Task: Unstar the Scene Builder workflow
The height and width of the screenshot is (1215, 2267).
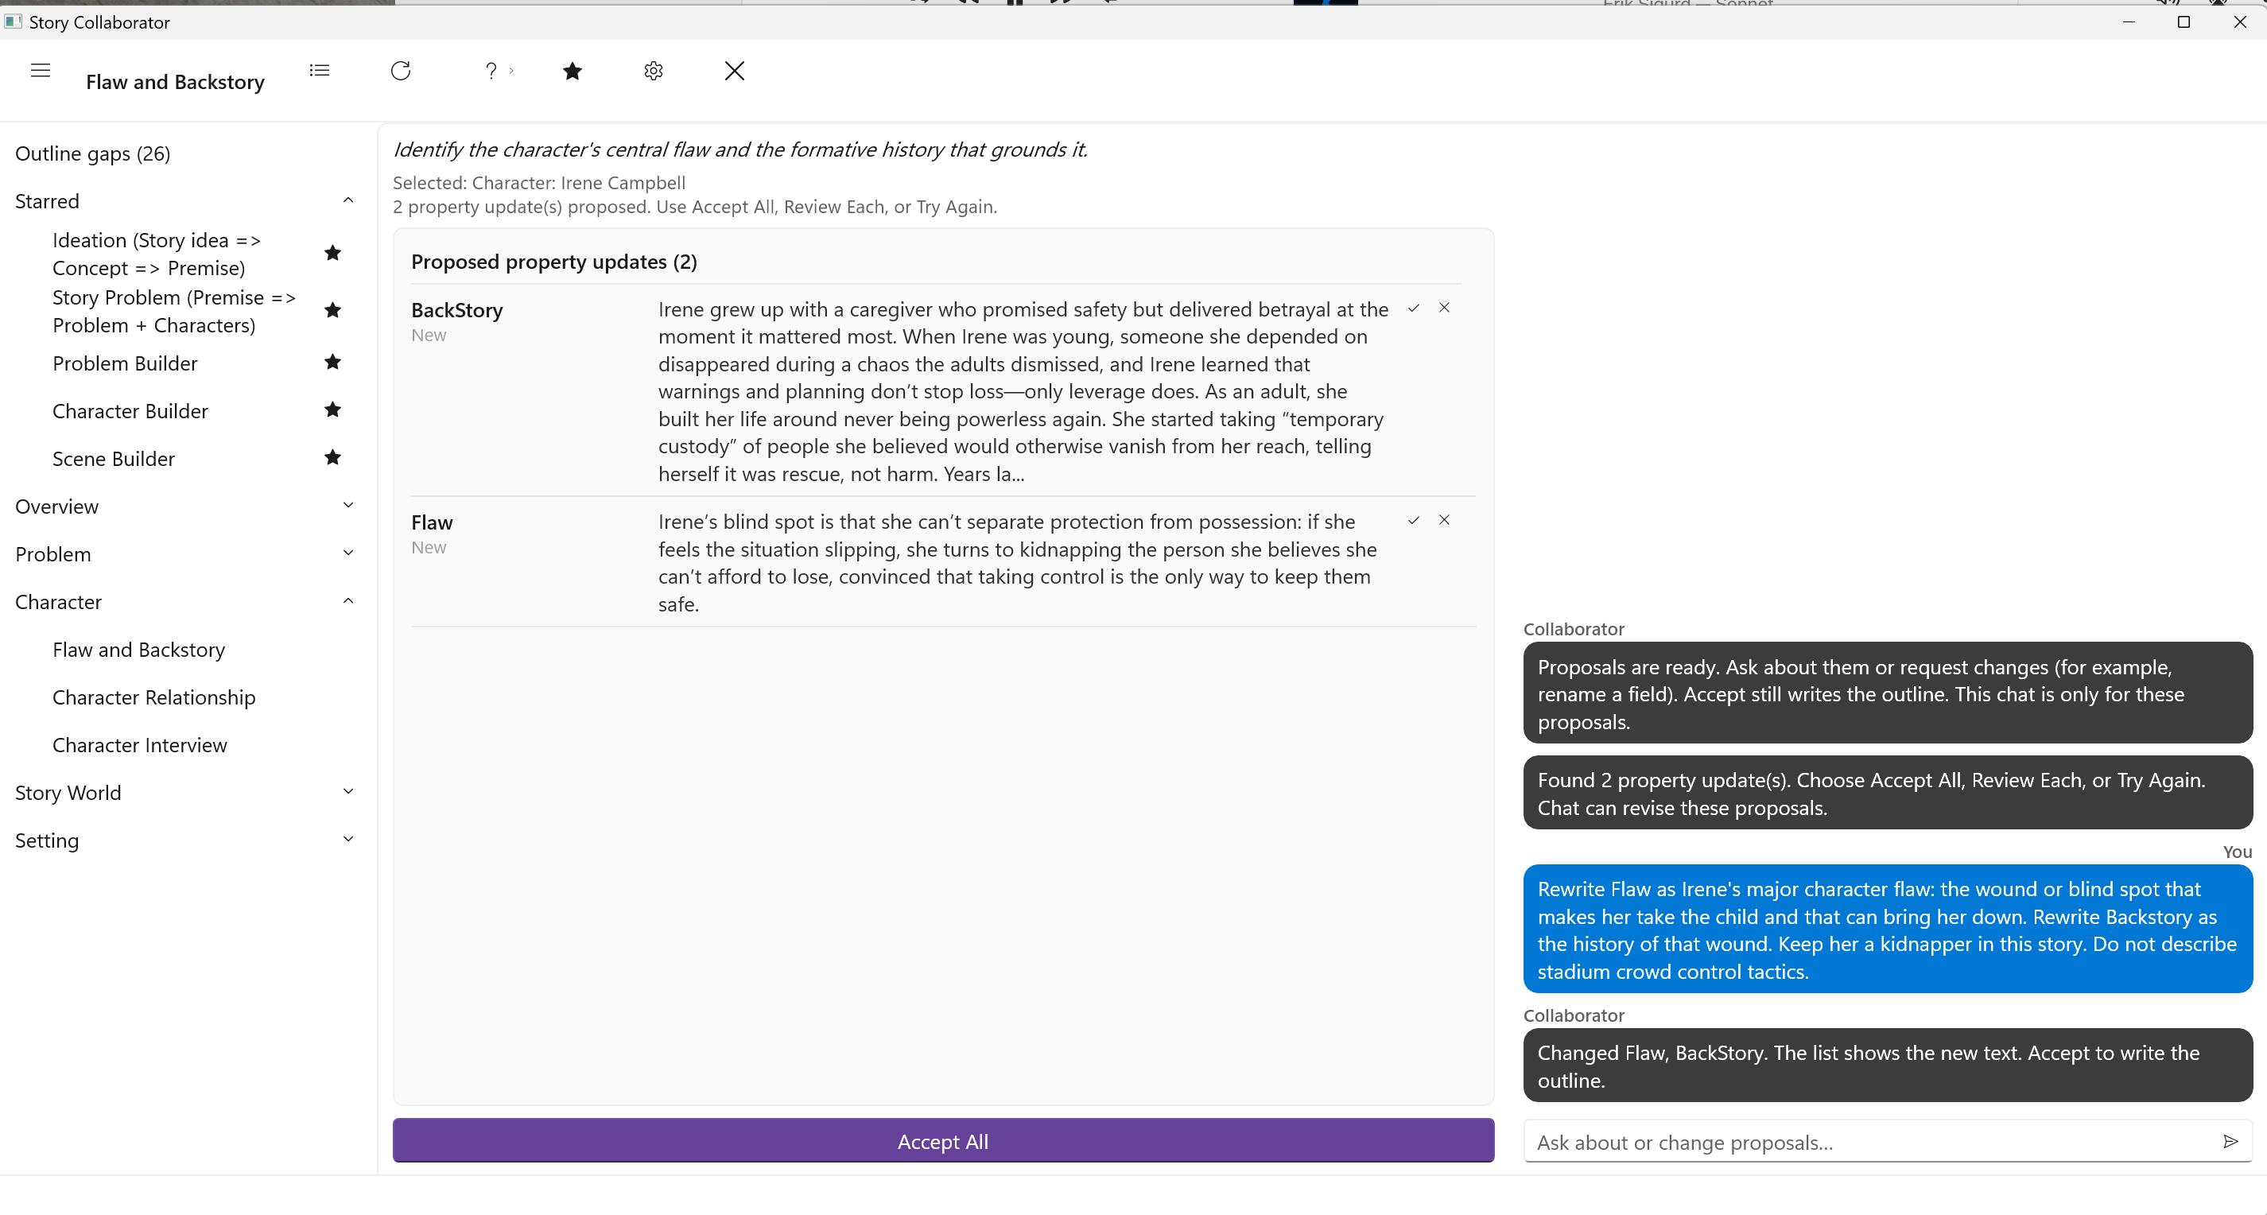Action: tap(332, 456)
